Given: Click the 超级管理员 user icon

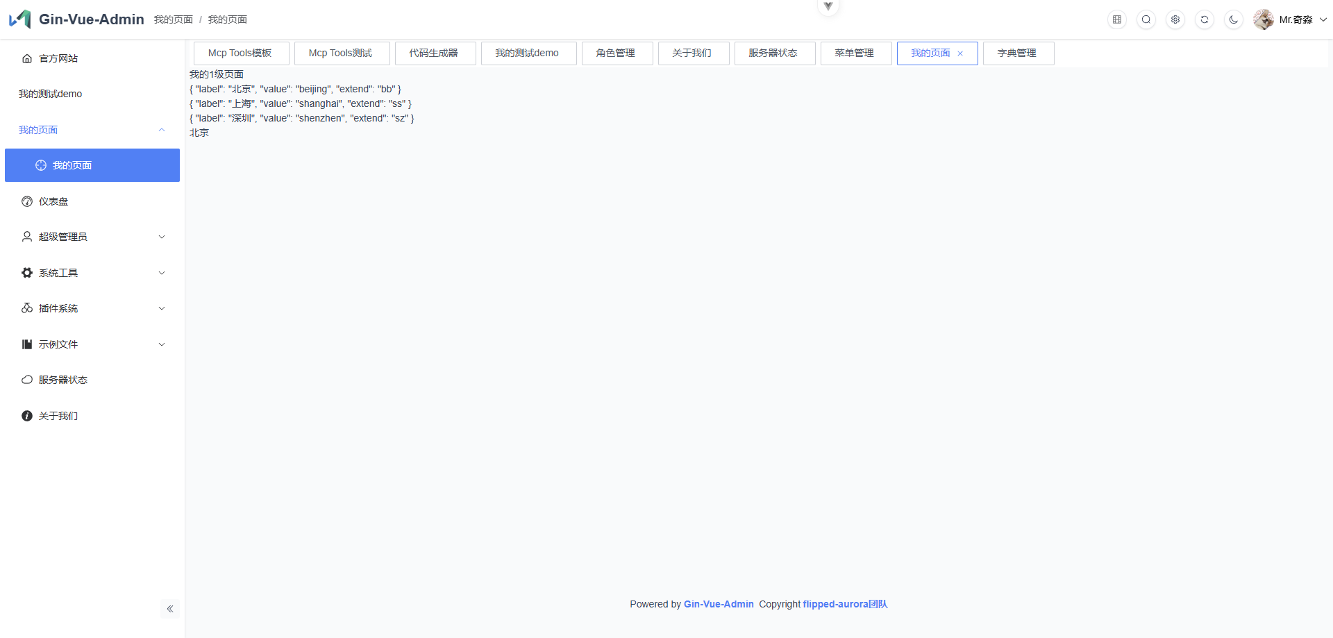Looking at the screenshot, I should click(x=27, y=237).
